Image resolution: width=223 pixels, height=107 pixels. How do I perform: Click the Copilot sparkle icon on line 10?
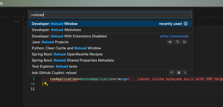(x=46, y=84)
